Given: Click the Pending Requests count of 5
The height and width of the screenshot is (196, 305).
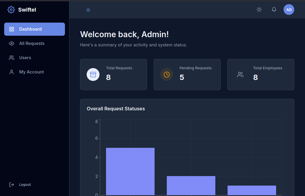Looking at the screenshot, I should click(x=182, y=77).
